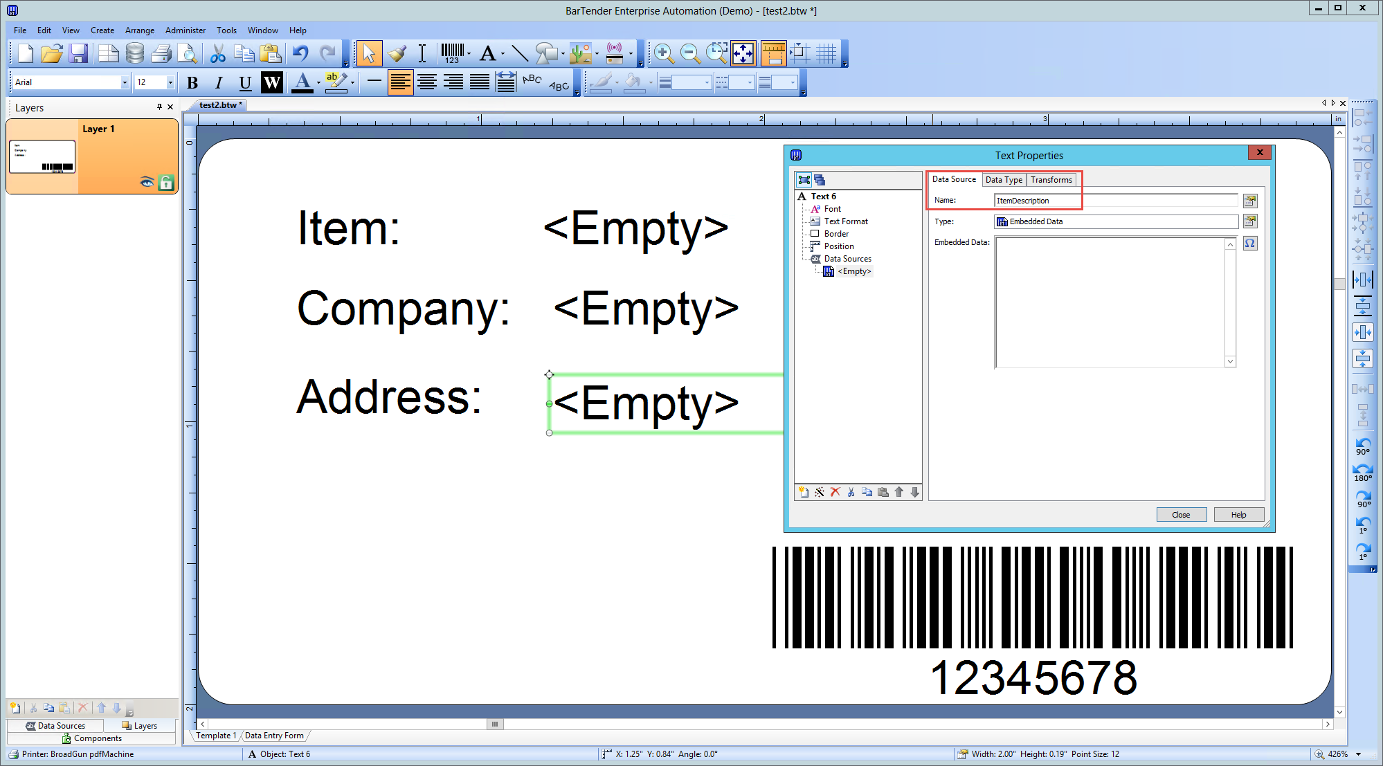Select Font in properties tree
This screenshot has width=1383, height=766.
(833, 209)
